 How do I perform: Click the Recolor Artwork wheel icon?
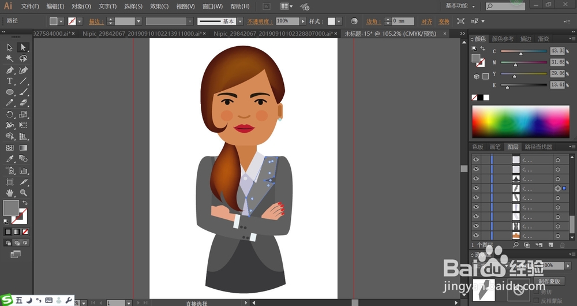(354, 21)
